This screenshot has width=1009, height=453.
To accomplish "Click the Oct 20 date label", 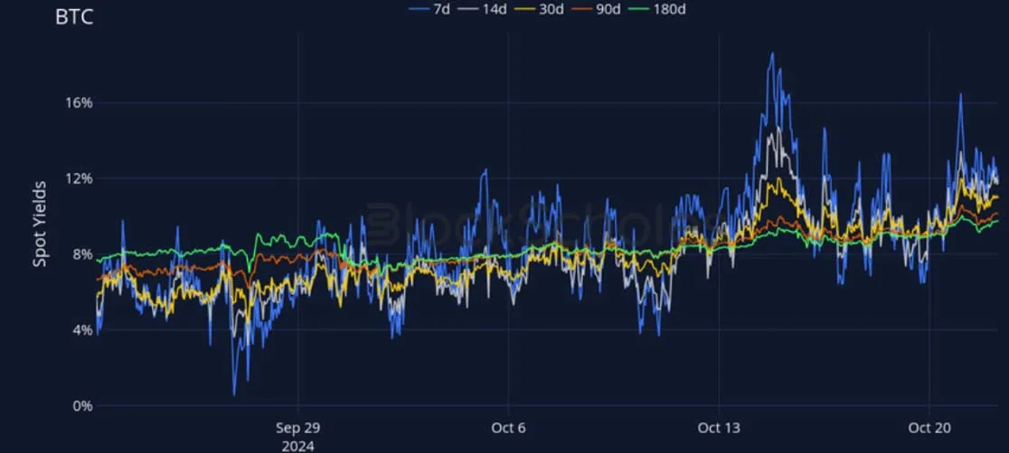I will [929, 428].
